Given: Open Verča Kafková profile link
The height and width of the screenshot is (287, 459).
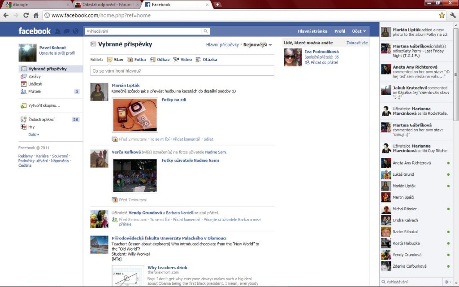Looking at the screenshot, I should point(126,152).
